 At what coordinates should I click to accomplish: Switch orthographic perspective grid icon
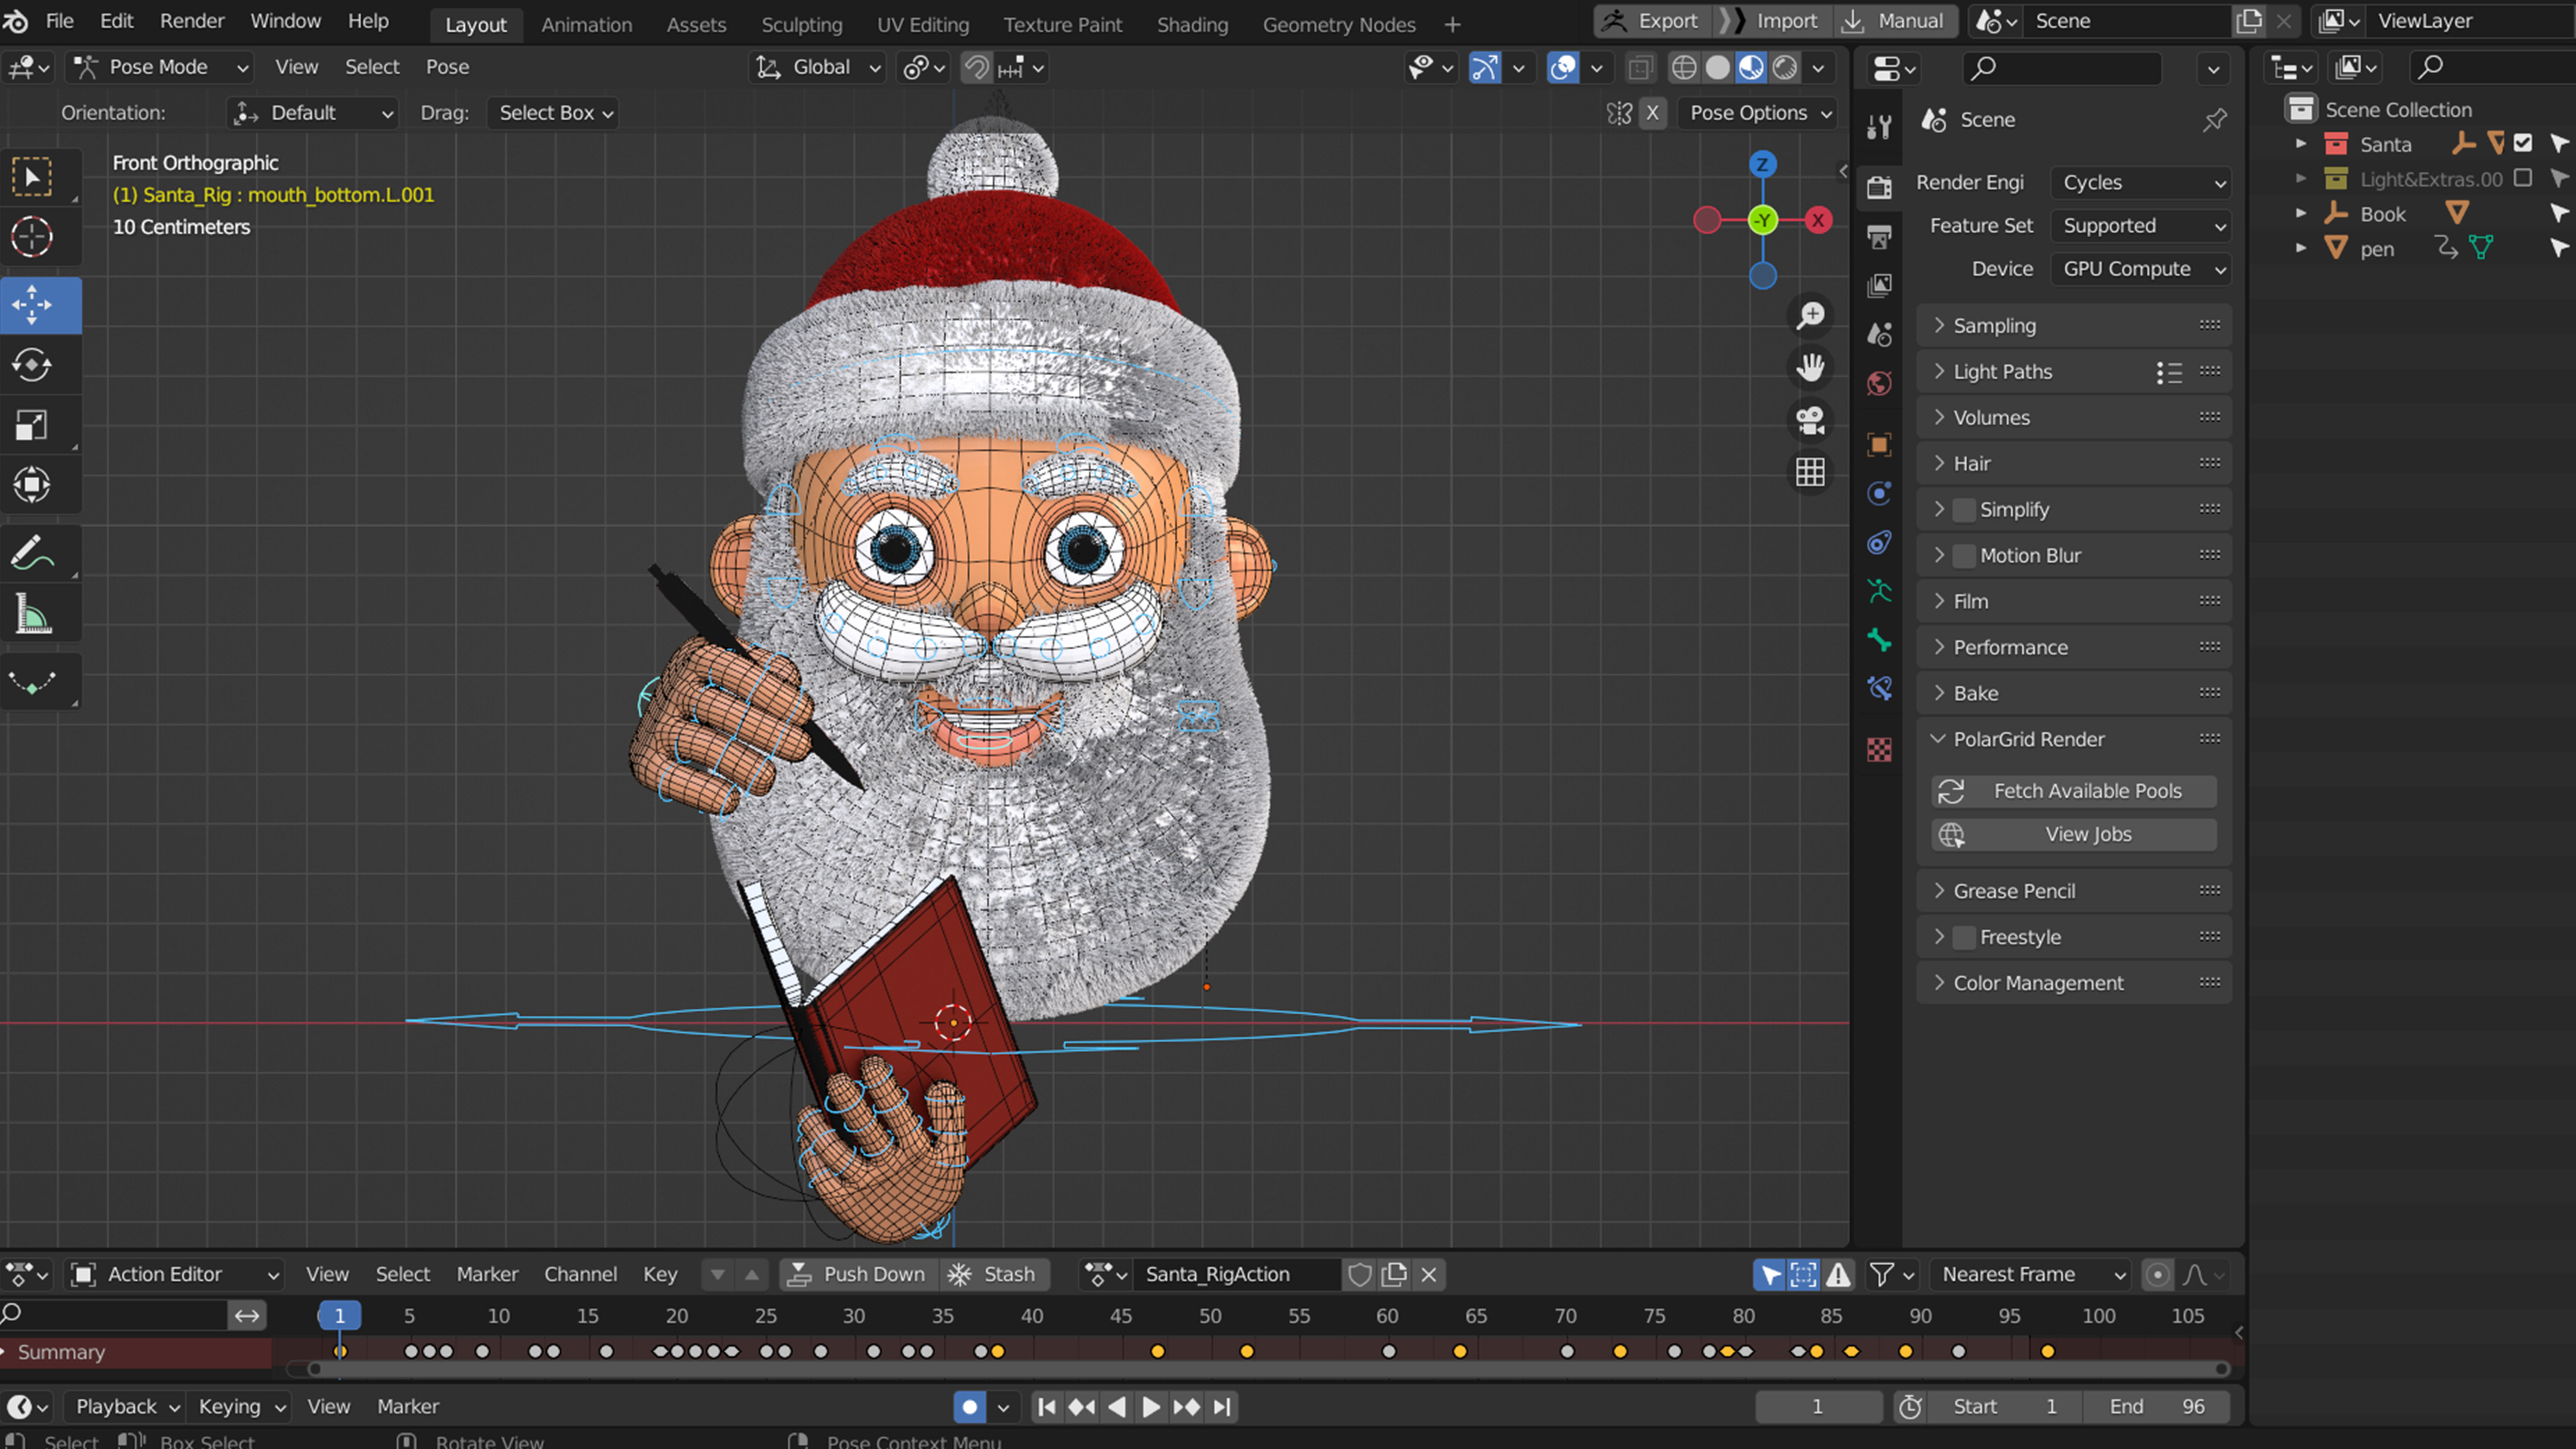(1810, 472)
